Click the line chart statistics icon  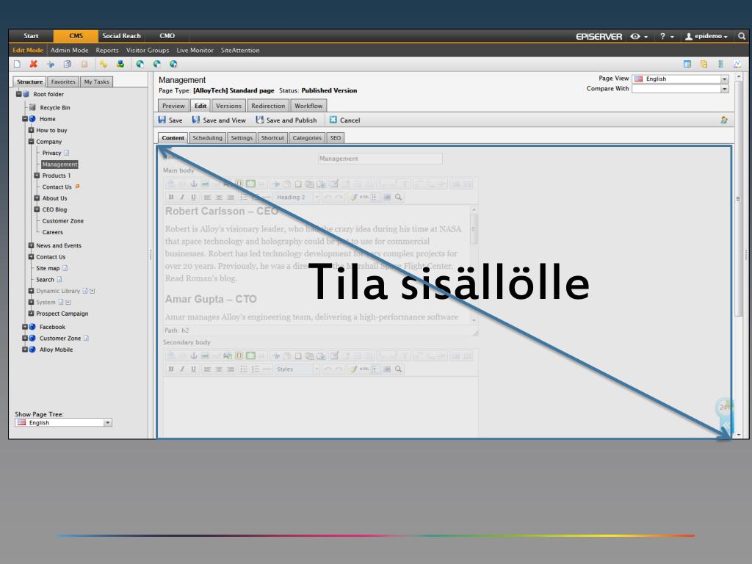click(x=737, y=64)
